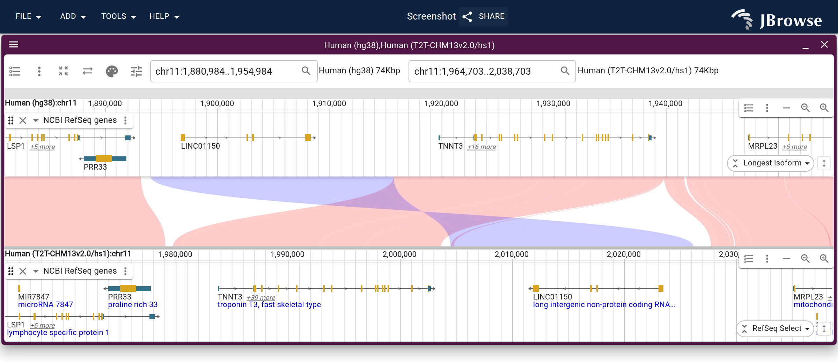838x363 pixels.
Task: Grab drag handle of bottom NCBI RefSeq track
Action: coord(11,271)
